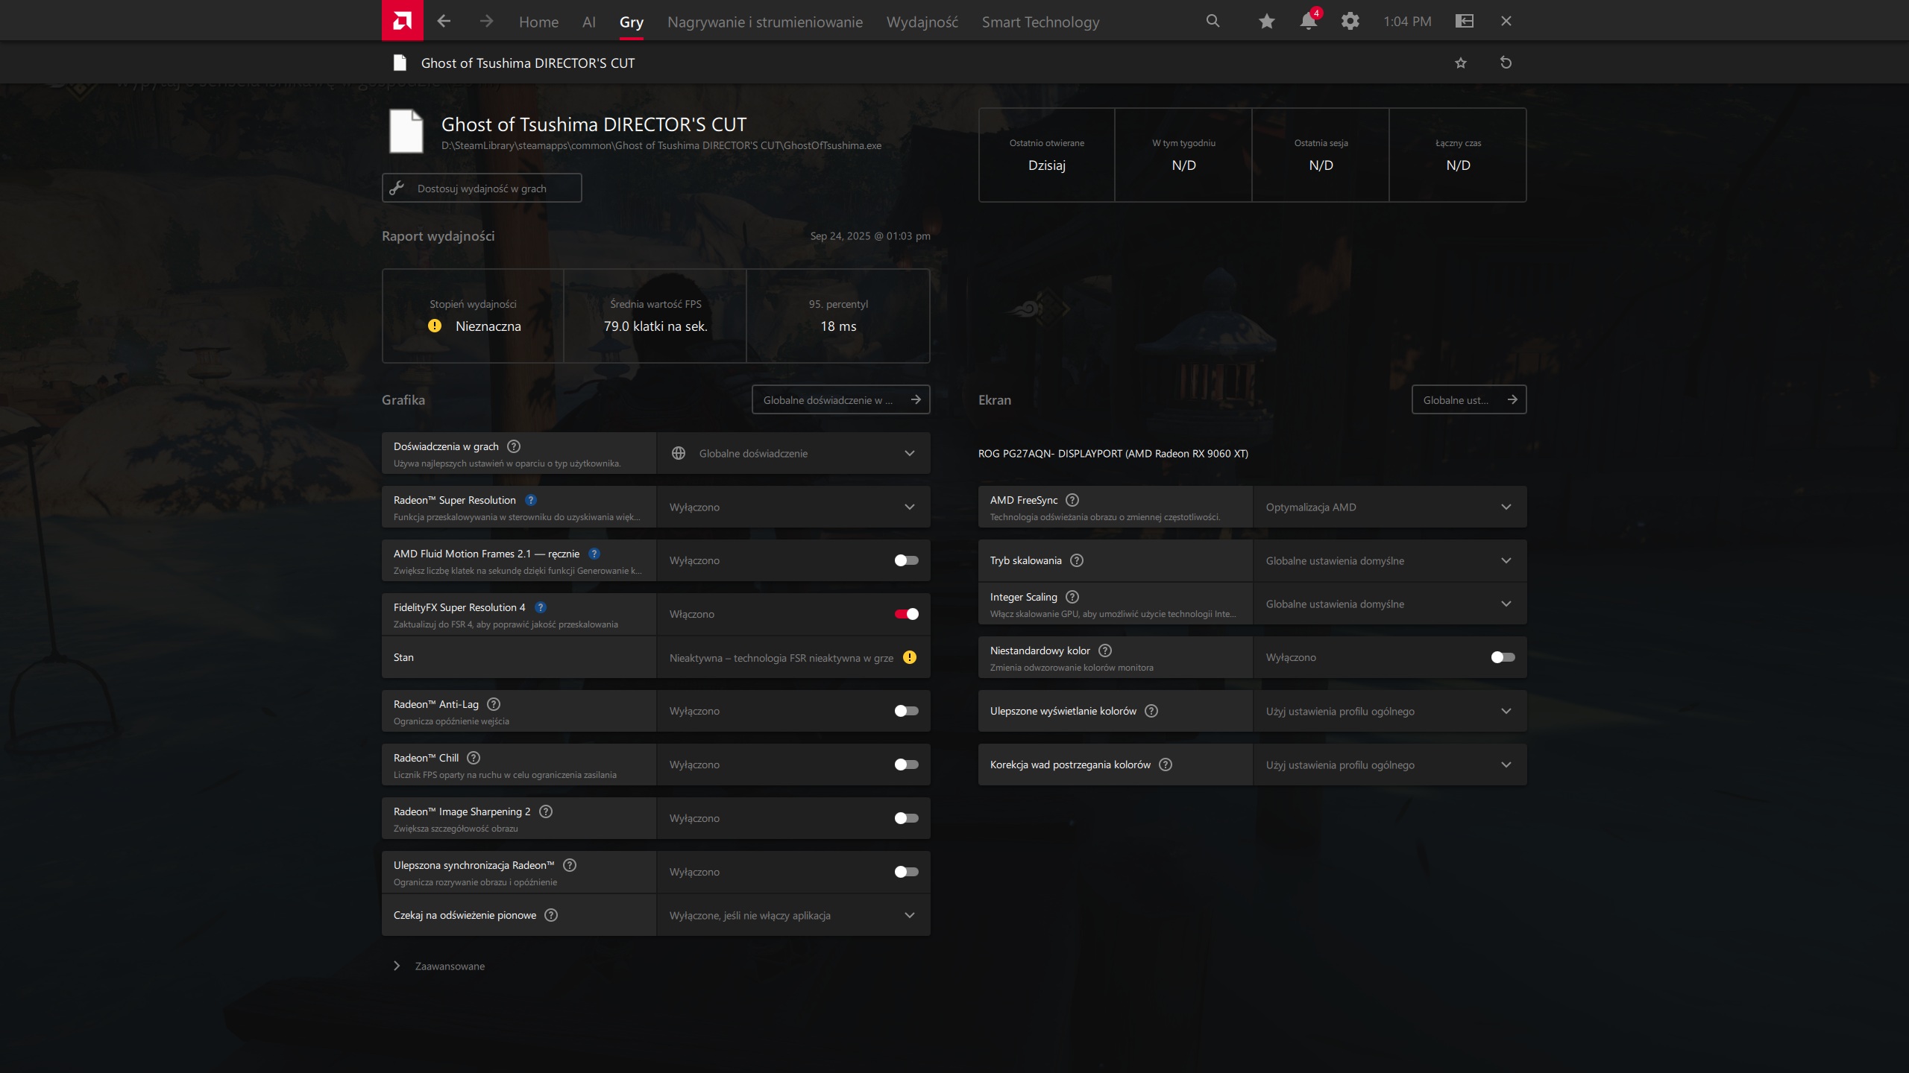The height and width of the screenshot is (1073, 1909).
Task: Click Dzisiaj under Ostatnio otwierane
Action: pyautogui.click(x=1046, y=165)
